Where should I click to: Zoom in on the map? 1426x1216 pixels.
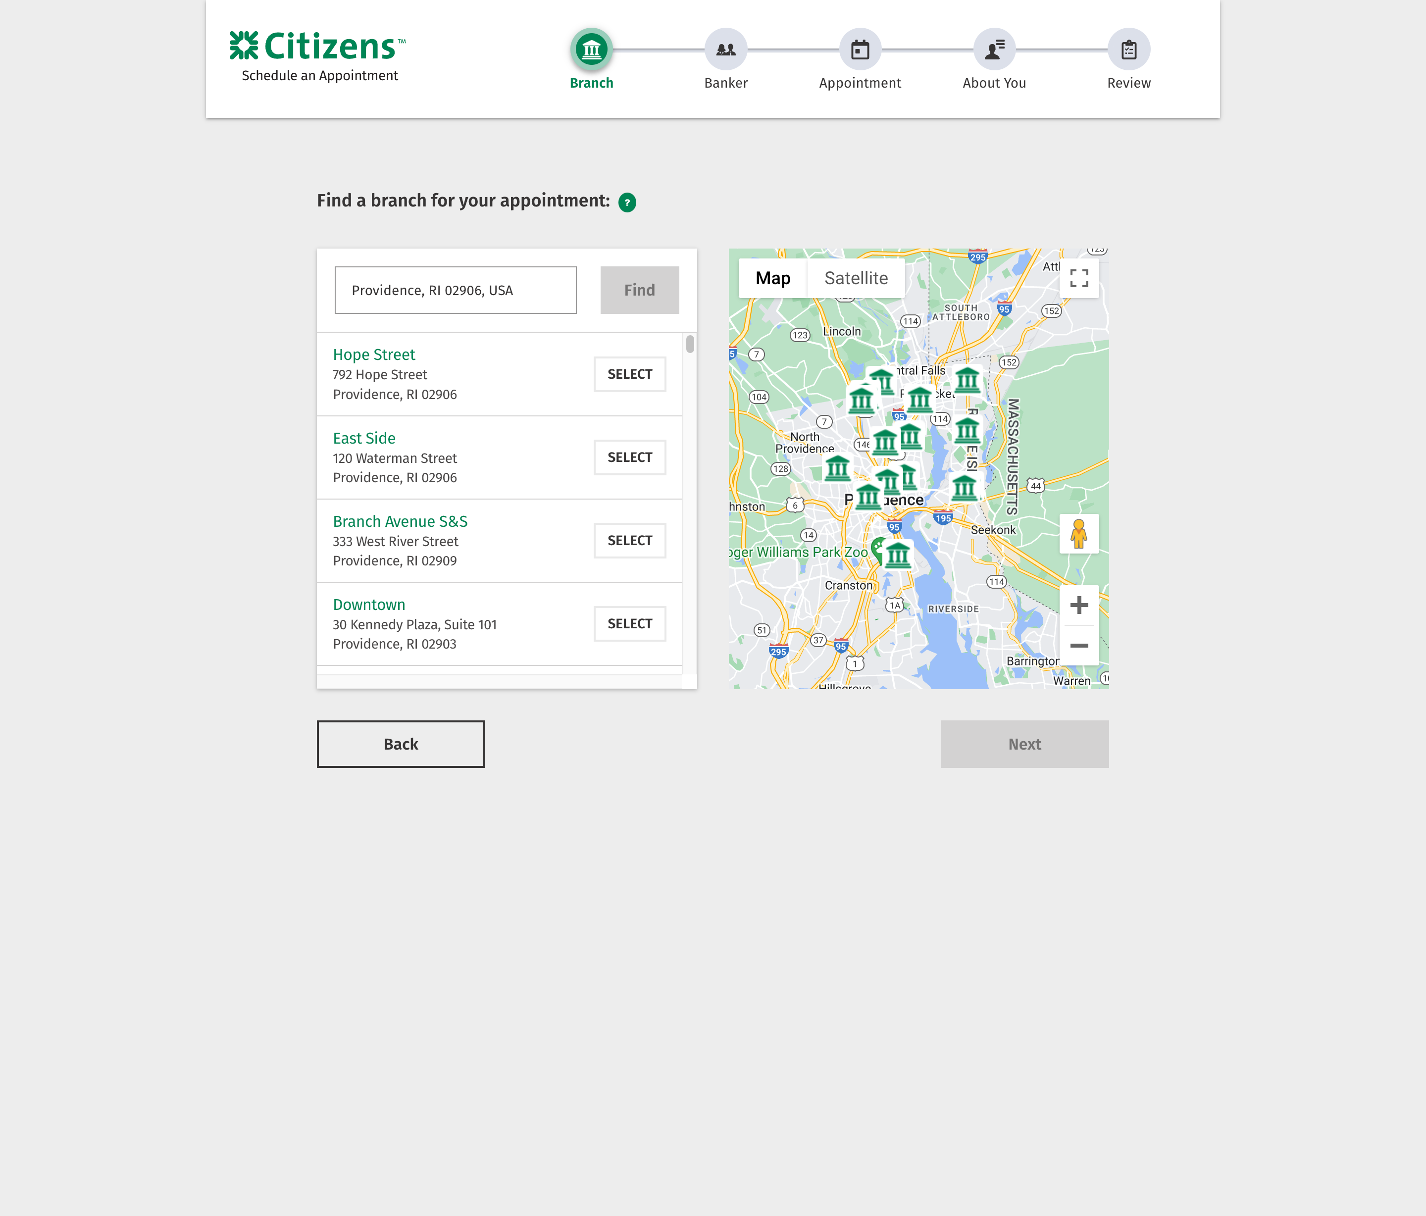1078,606
